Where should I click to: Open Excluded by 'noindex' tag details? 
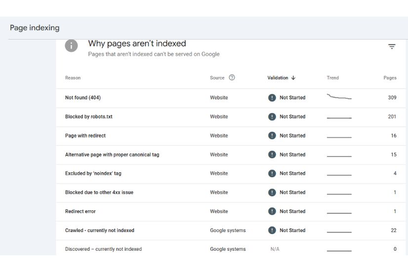pyautogui.click(x=93, y=174)
